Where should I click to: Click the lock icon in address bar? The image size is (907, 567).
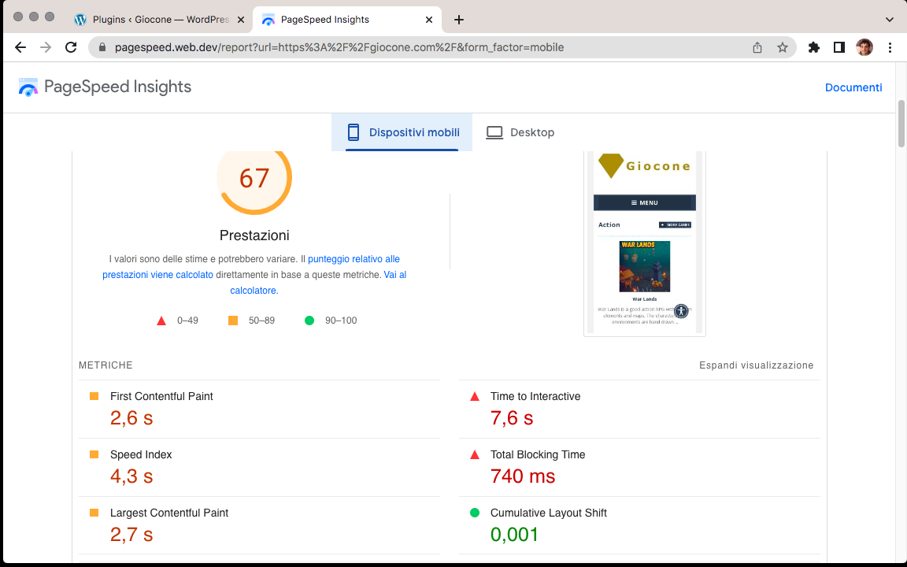click(102, 47)
